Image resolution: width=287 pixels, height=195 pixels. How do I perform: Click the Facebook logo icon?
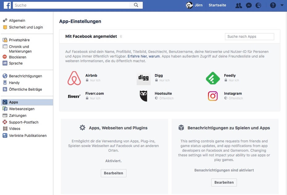7,5
